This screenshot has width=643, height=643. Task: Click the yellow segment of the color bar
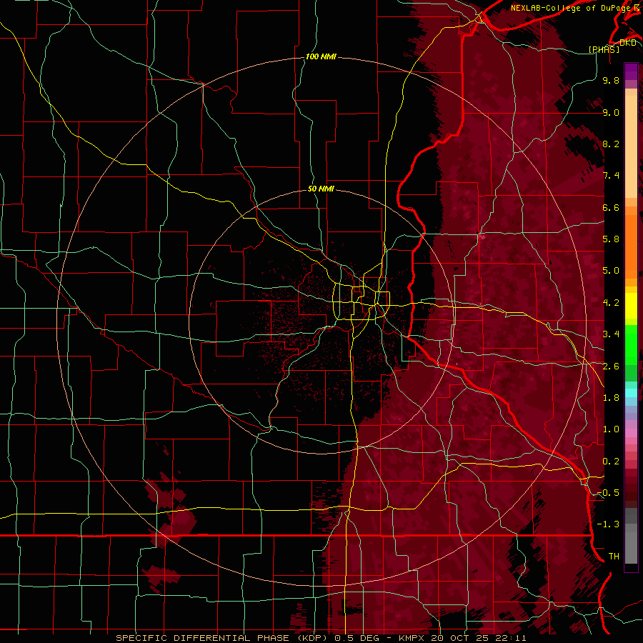pyautogui.click(x=631, y=306)
